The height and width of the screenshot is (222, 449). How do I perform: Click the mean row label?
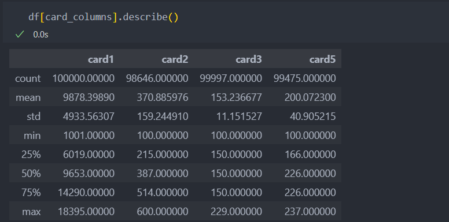28,97
